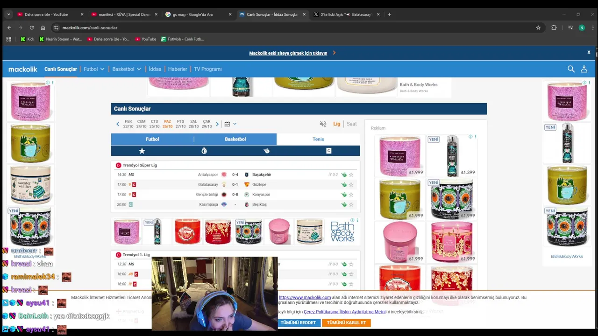
Task: Select the betting hand icon filter
Action: pyautogui.click(x=266, y=151)
